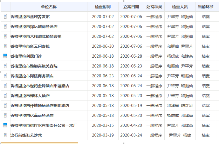
Task: Click 一般程序 for 香格里拉市锦坛城商务酒店
Action: pyautogui.click(x=154, y=26)
